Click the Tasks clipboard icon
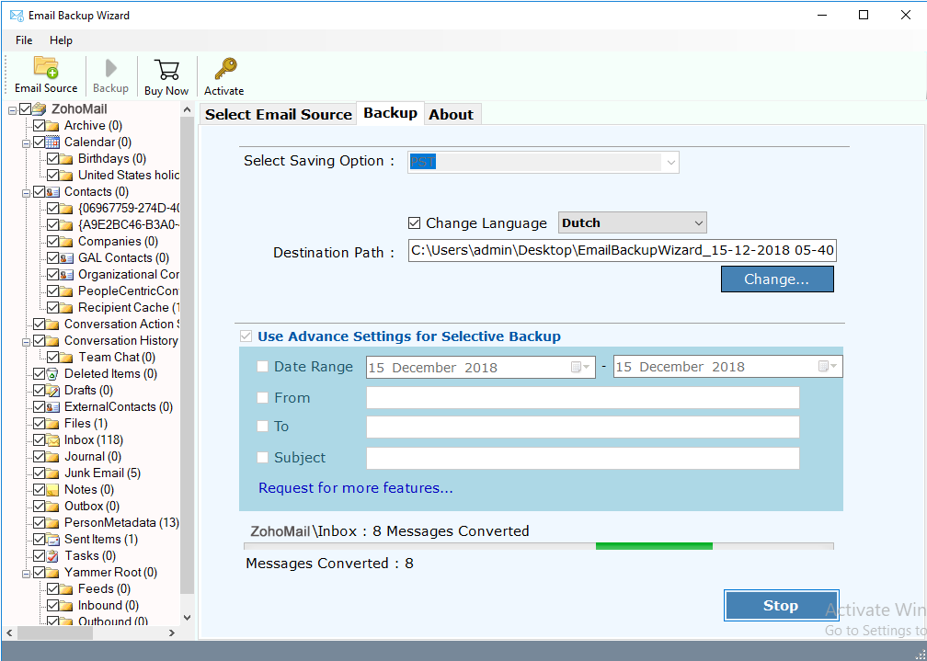Viewport: 927px width, 661px height. click(x=52, y=556)
